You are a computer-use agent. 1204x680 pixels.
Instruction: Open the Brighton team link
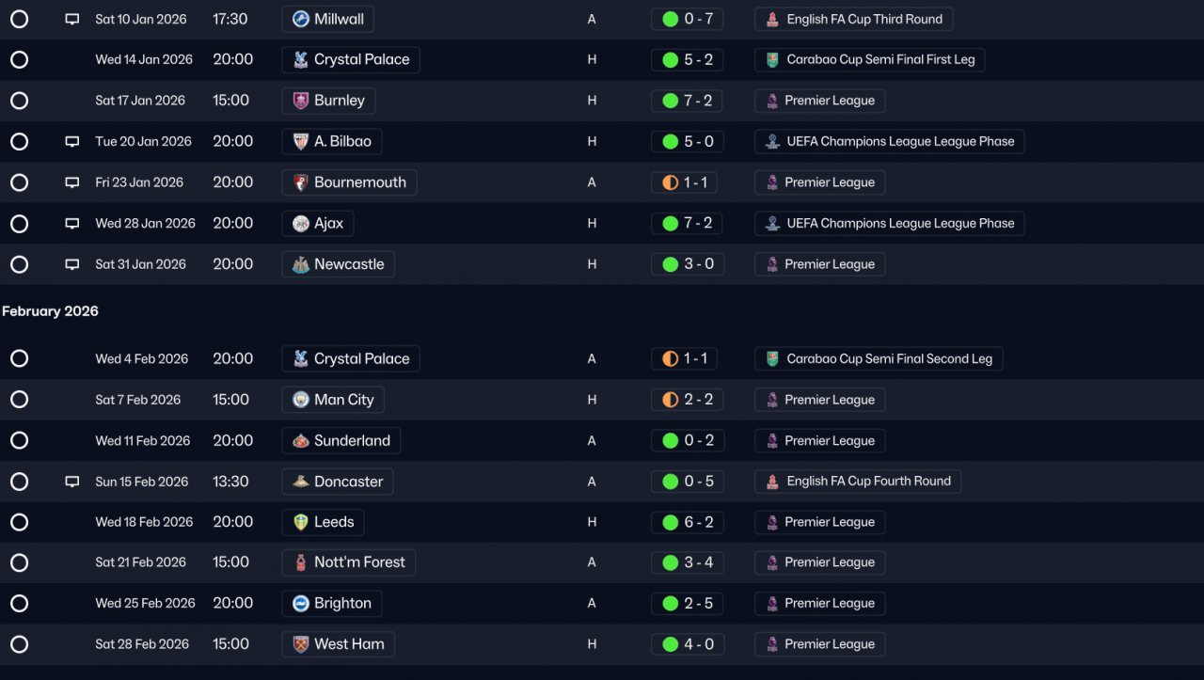click(x=331, y=604)
